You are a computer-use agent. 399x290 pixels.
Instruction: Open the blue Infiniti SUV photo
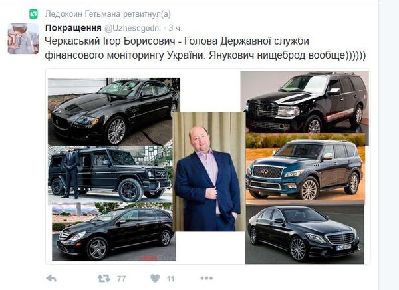pyautogui.click(x=306, y=169)
